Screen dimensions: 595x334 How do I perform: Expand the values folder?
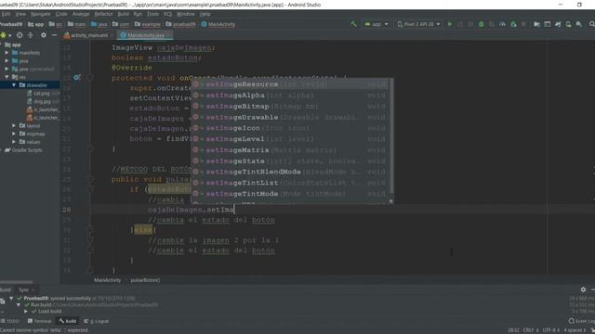pos(14,142)
